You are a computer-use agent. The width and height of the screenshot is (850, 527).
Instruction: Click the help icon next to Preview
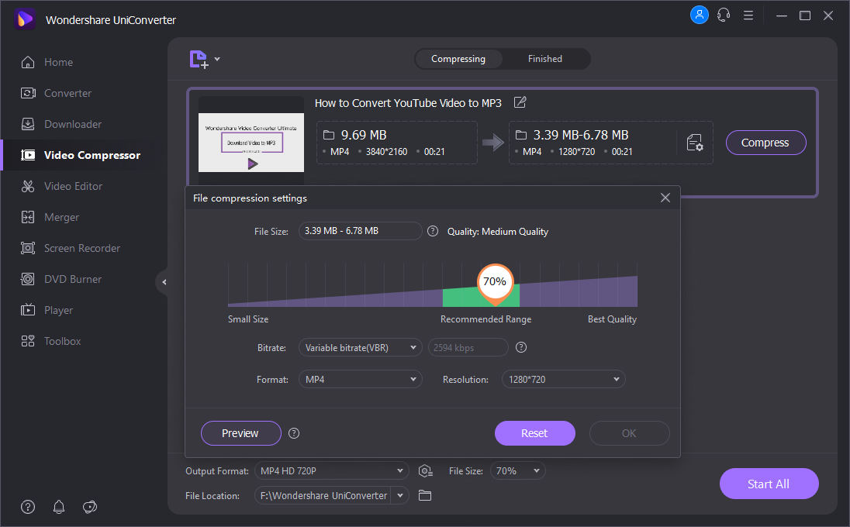point(294,433)
